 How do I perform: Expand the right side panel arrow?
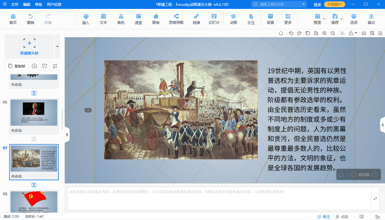382,125
